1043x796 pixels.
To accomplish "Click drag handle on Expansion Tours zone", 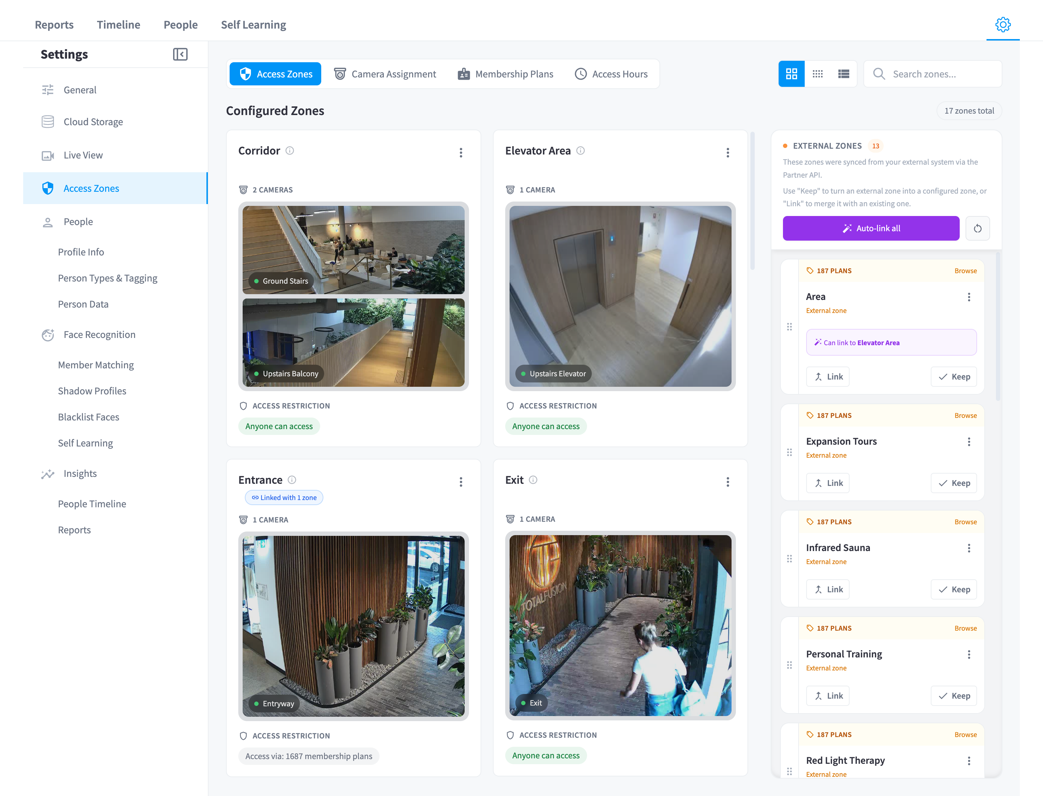I will 789,453.
